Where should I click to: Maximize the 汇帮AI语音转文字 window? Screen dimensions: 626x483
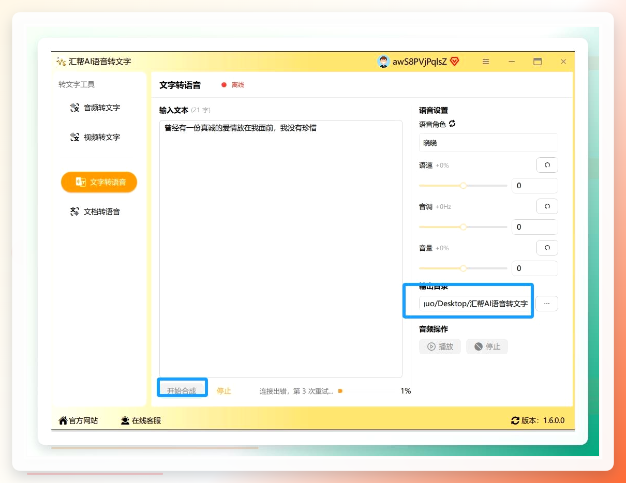[x=538, y=62]
